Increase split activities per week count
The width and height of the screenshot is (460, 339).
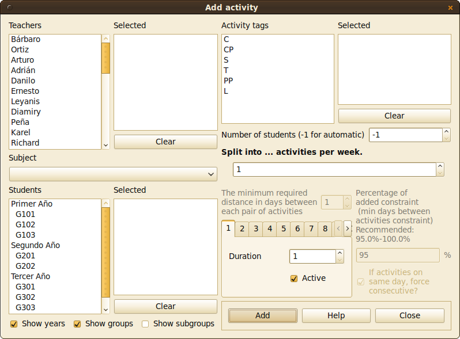(x=440, y=166)
